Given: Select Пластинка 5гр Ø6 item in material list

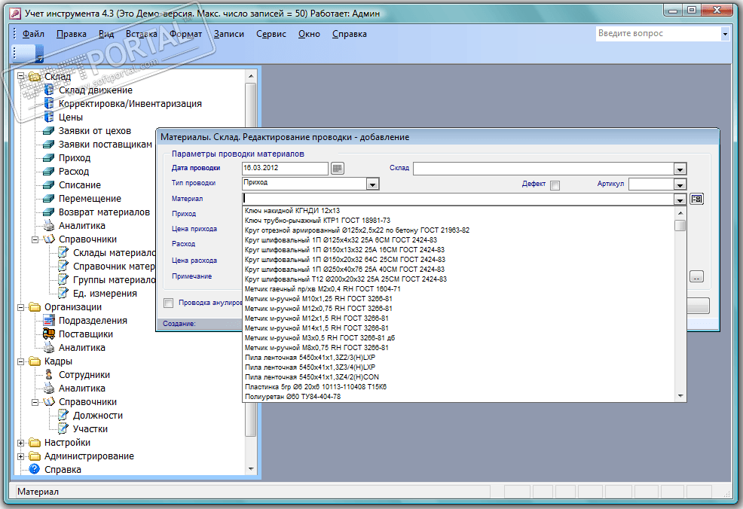Looking at the screenshot, I should (x=316, y=387).
